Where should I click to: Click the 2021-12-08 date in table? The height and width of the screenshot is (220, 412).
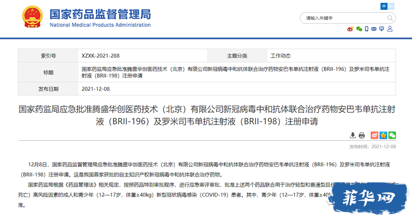point(96,89)
